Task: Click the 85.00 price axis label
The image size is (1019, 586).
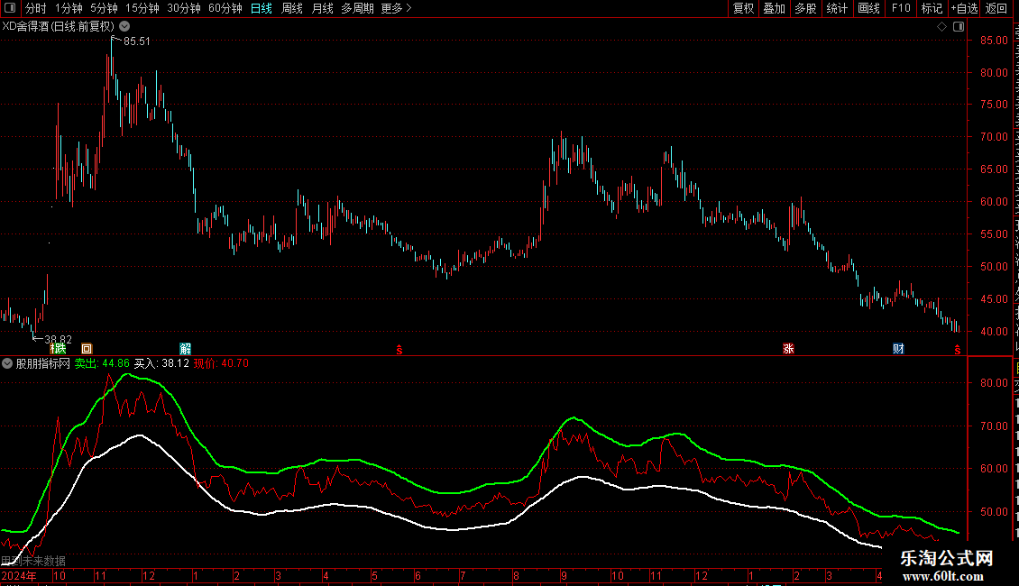Action: (x=995, y=41)
